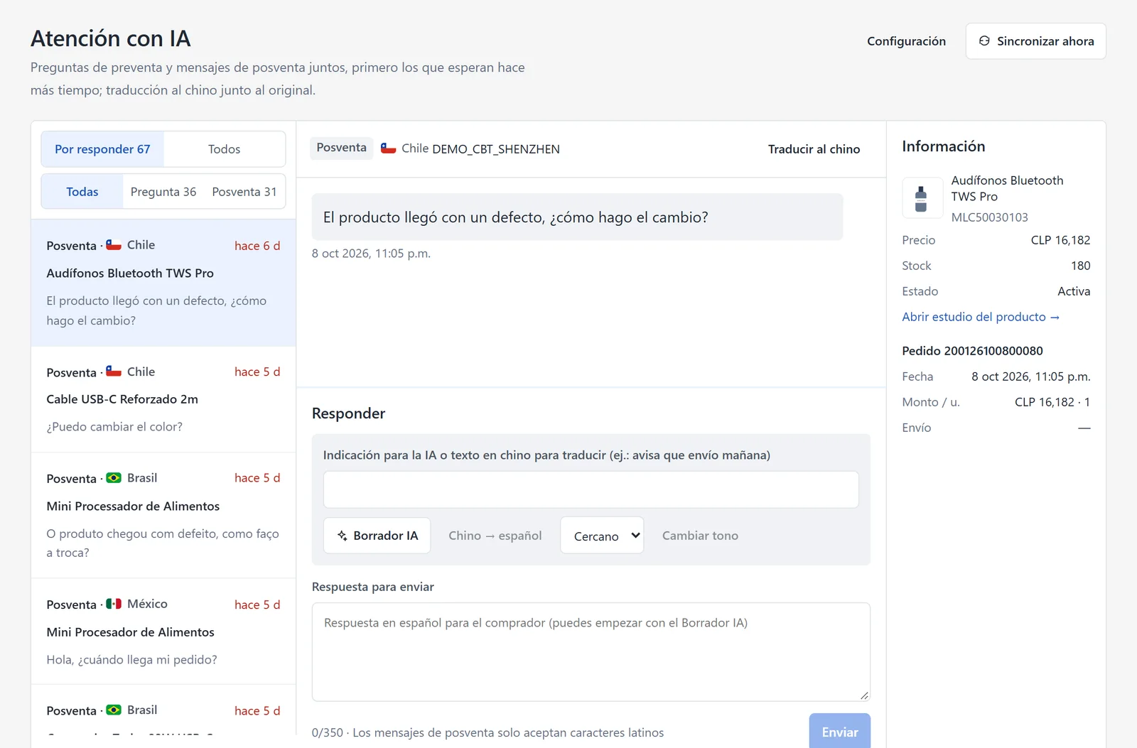Viewport: 1137px width, 748px height.
Task: Click the sparkle icon on Borrador IA
Action: [343, 536]
